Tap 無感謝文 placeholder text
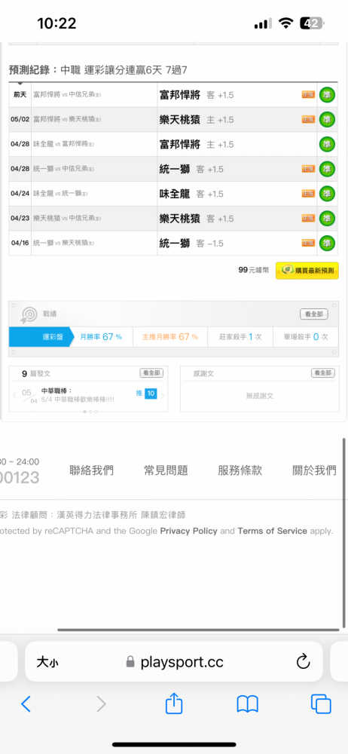Viewport: 348px width, 754px height. point(260,396)
